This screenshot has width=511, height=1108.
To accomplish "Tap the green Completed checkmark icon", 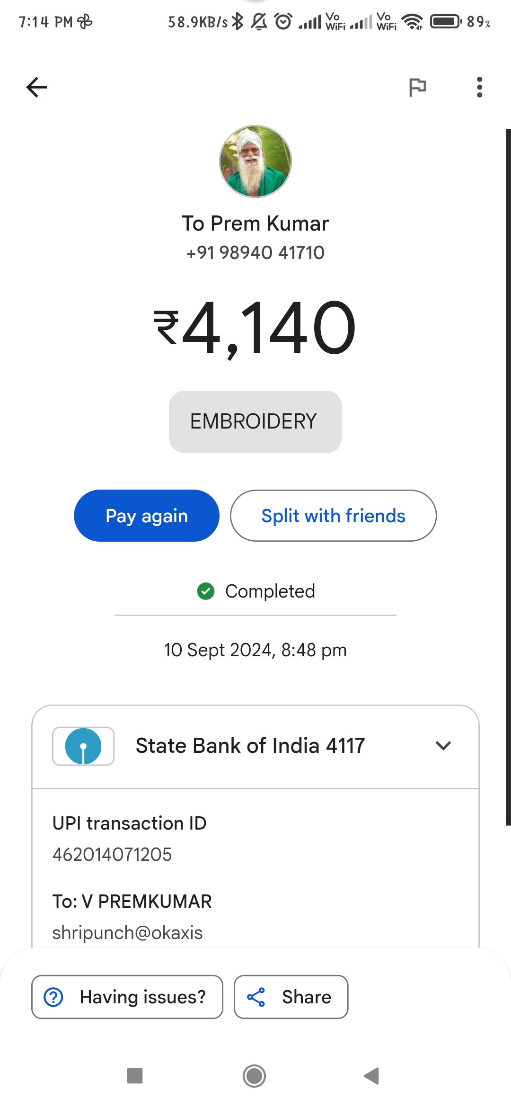I will (206, 591).
